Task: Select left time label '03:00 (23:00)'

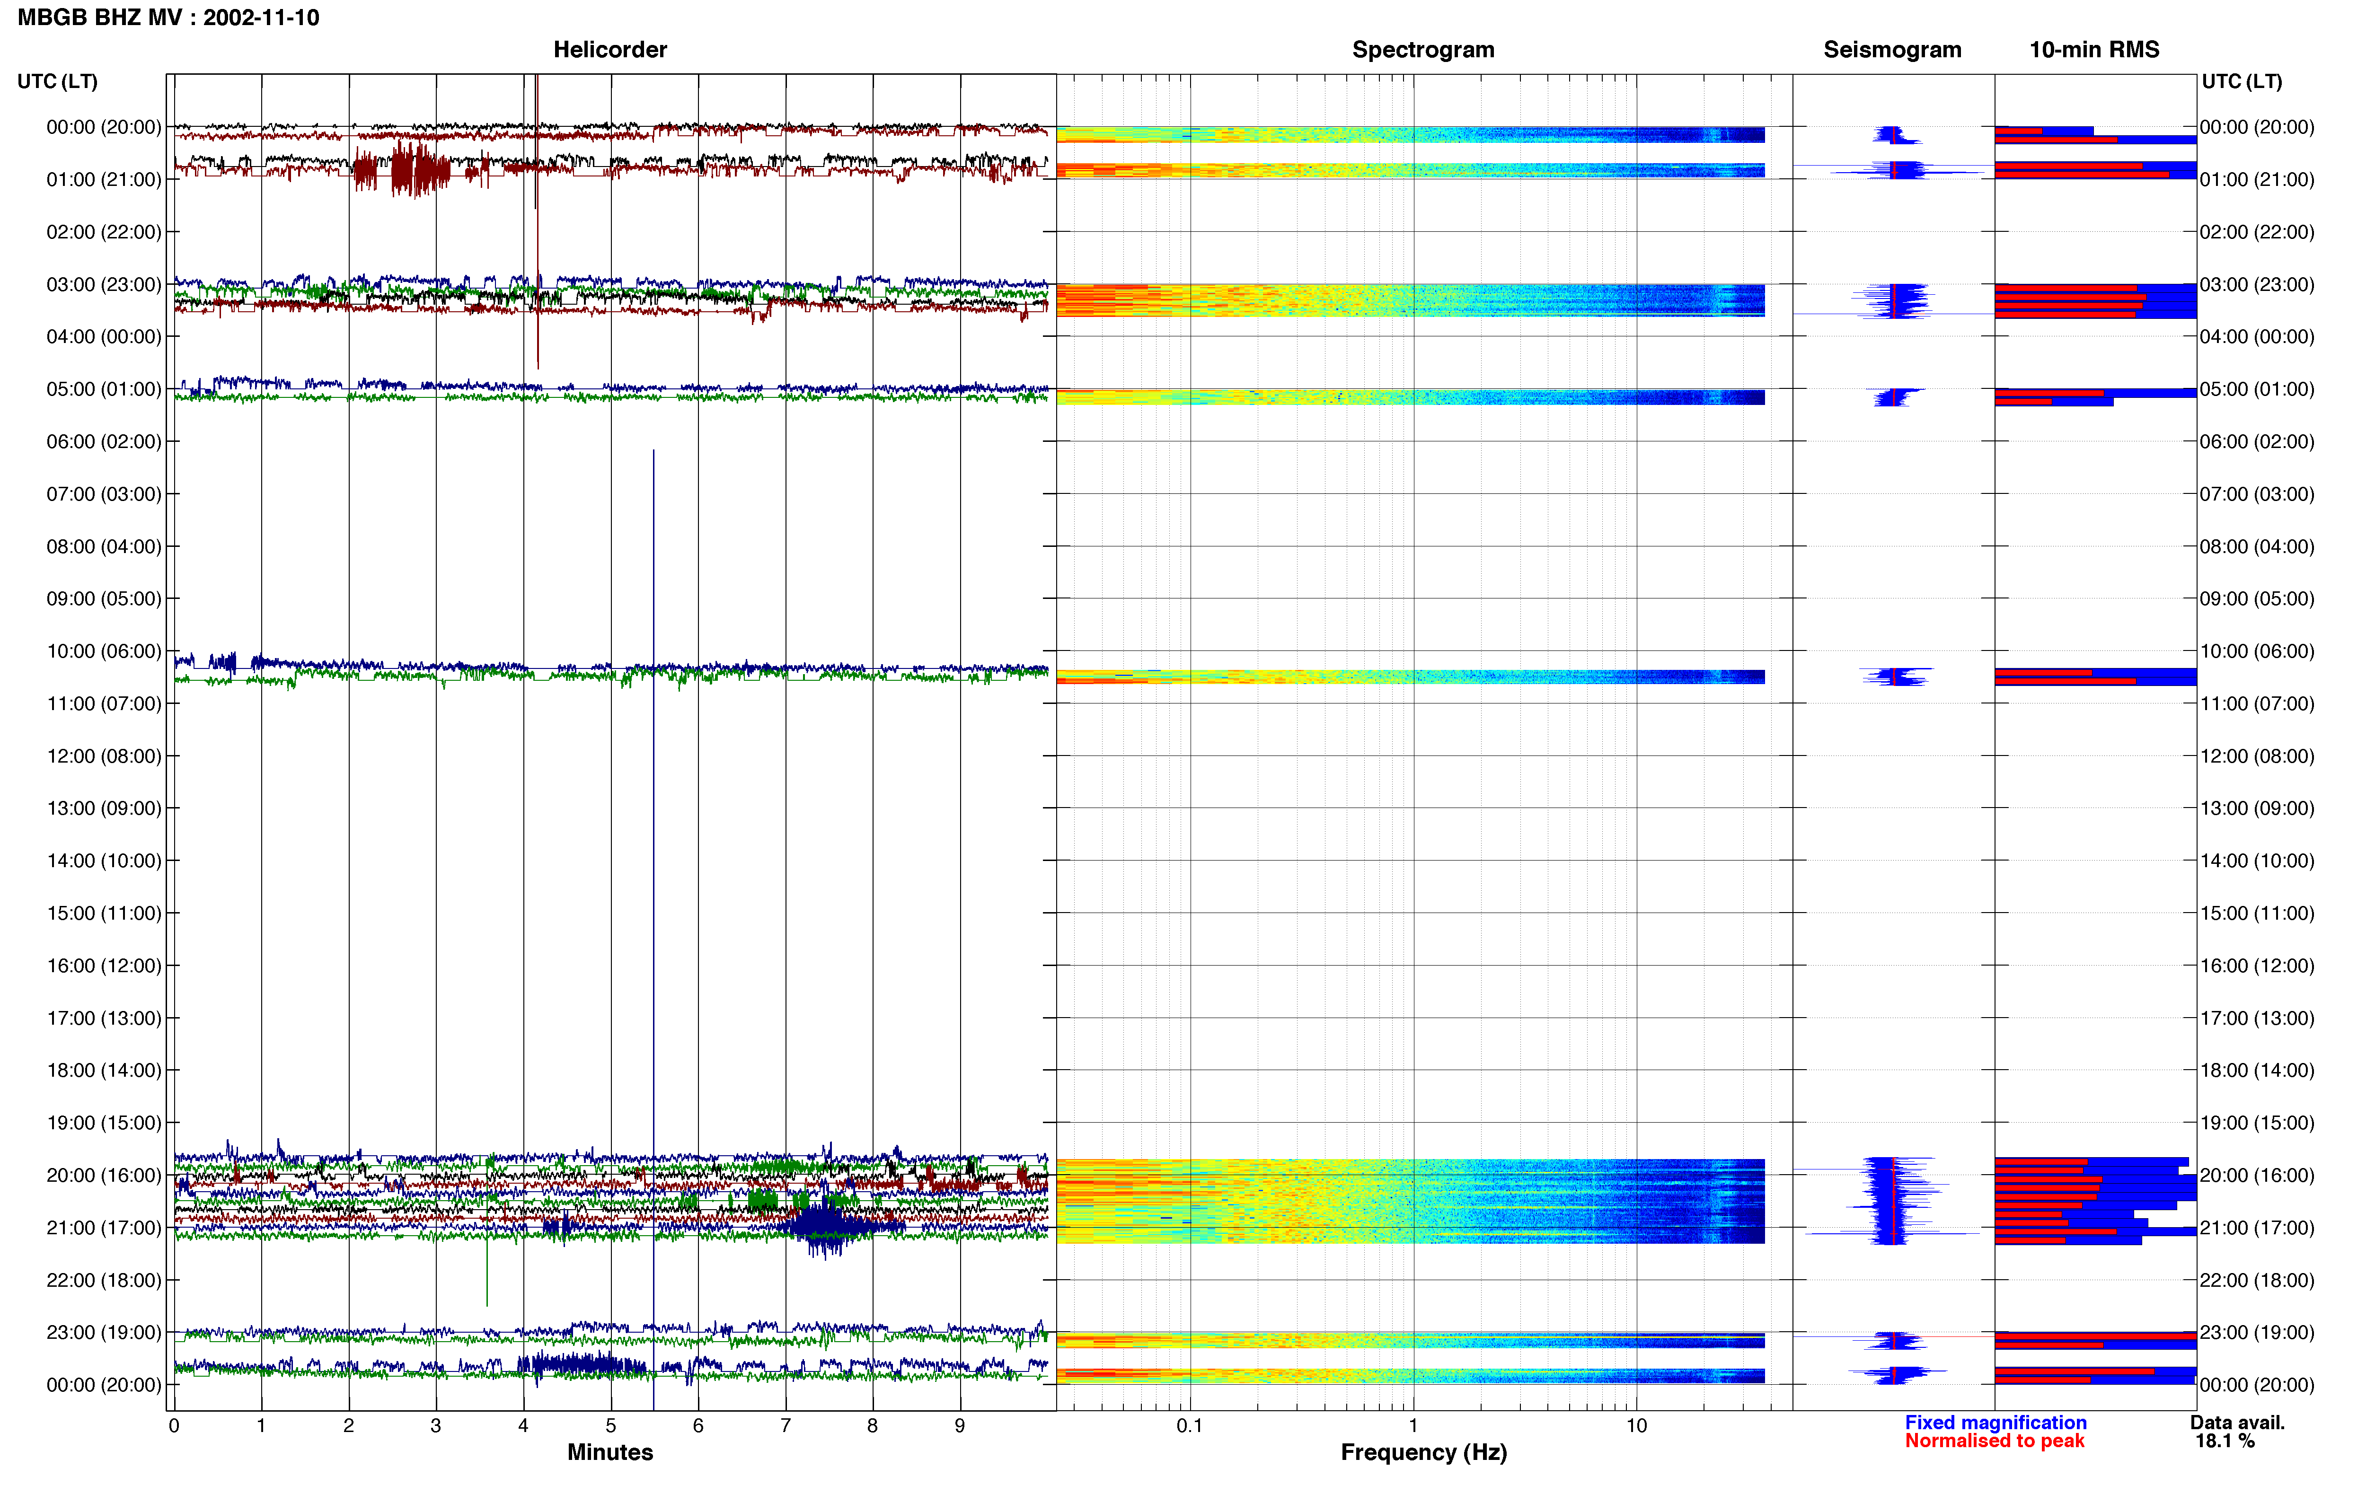Action: 104,285
